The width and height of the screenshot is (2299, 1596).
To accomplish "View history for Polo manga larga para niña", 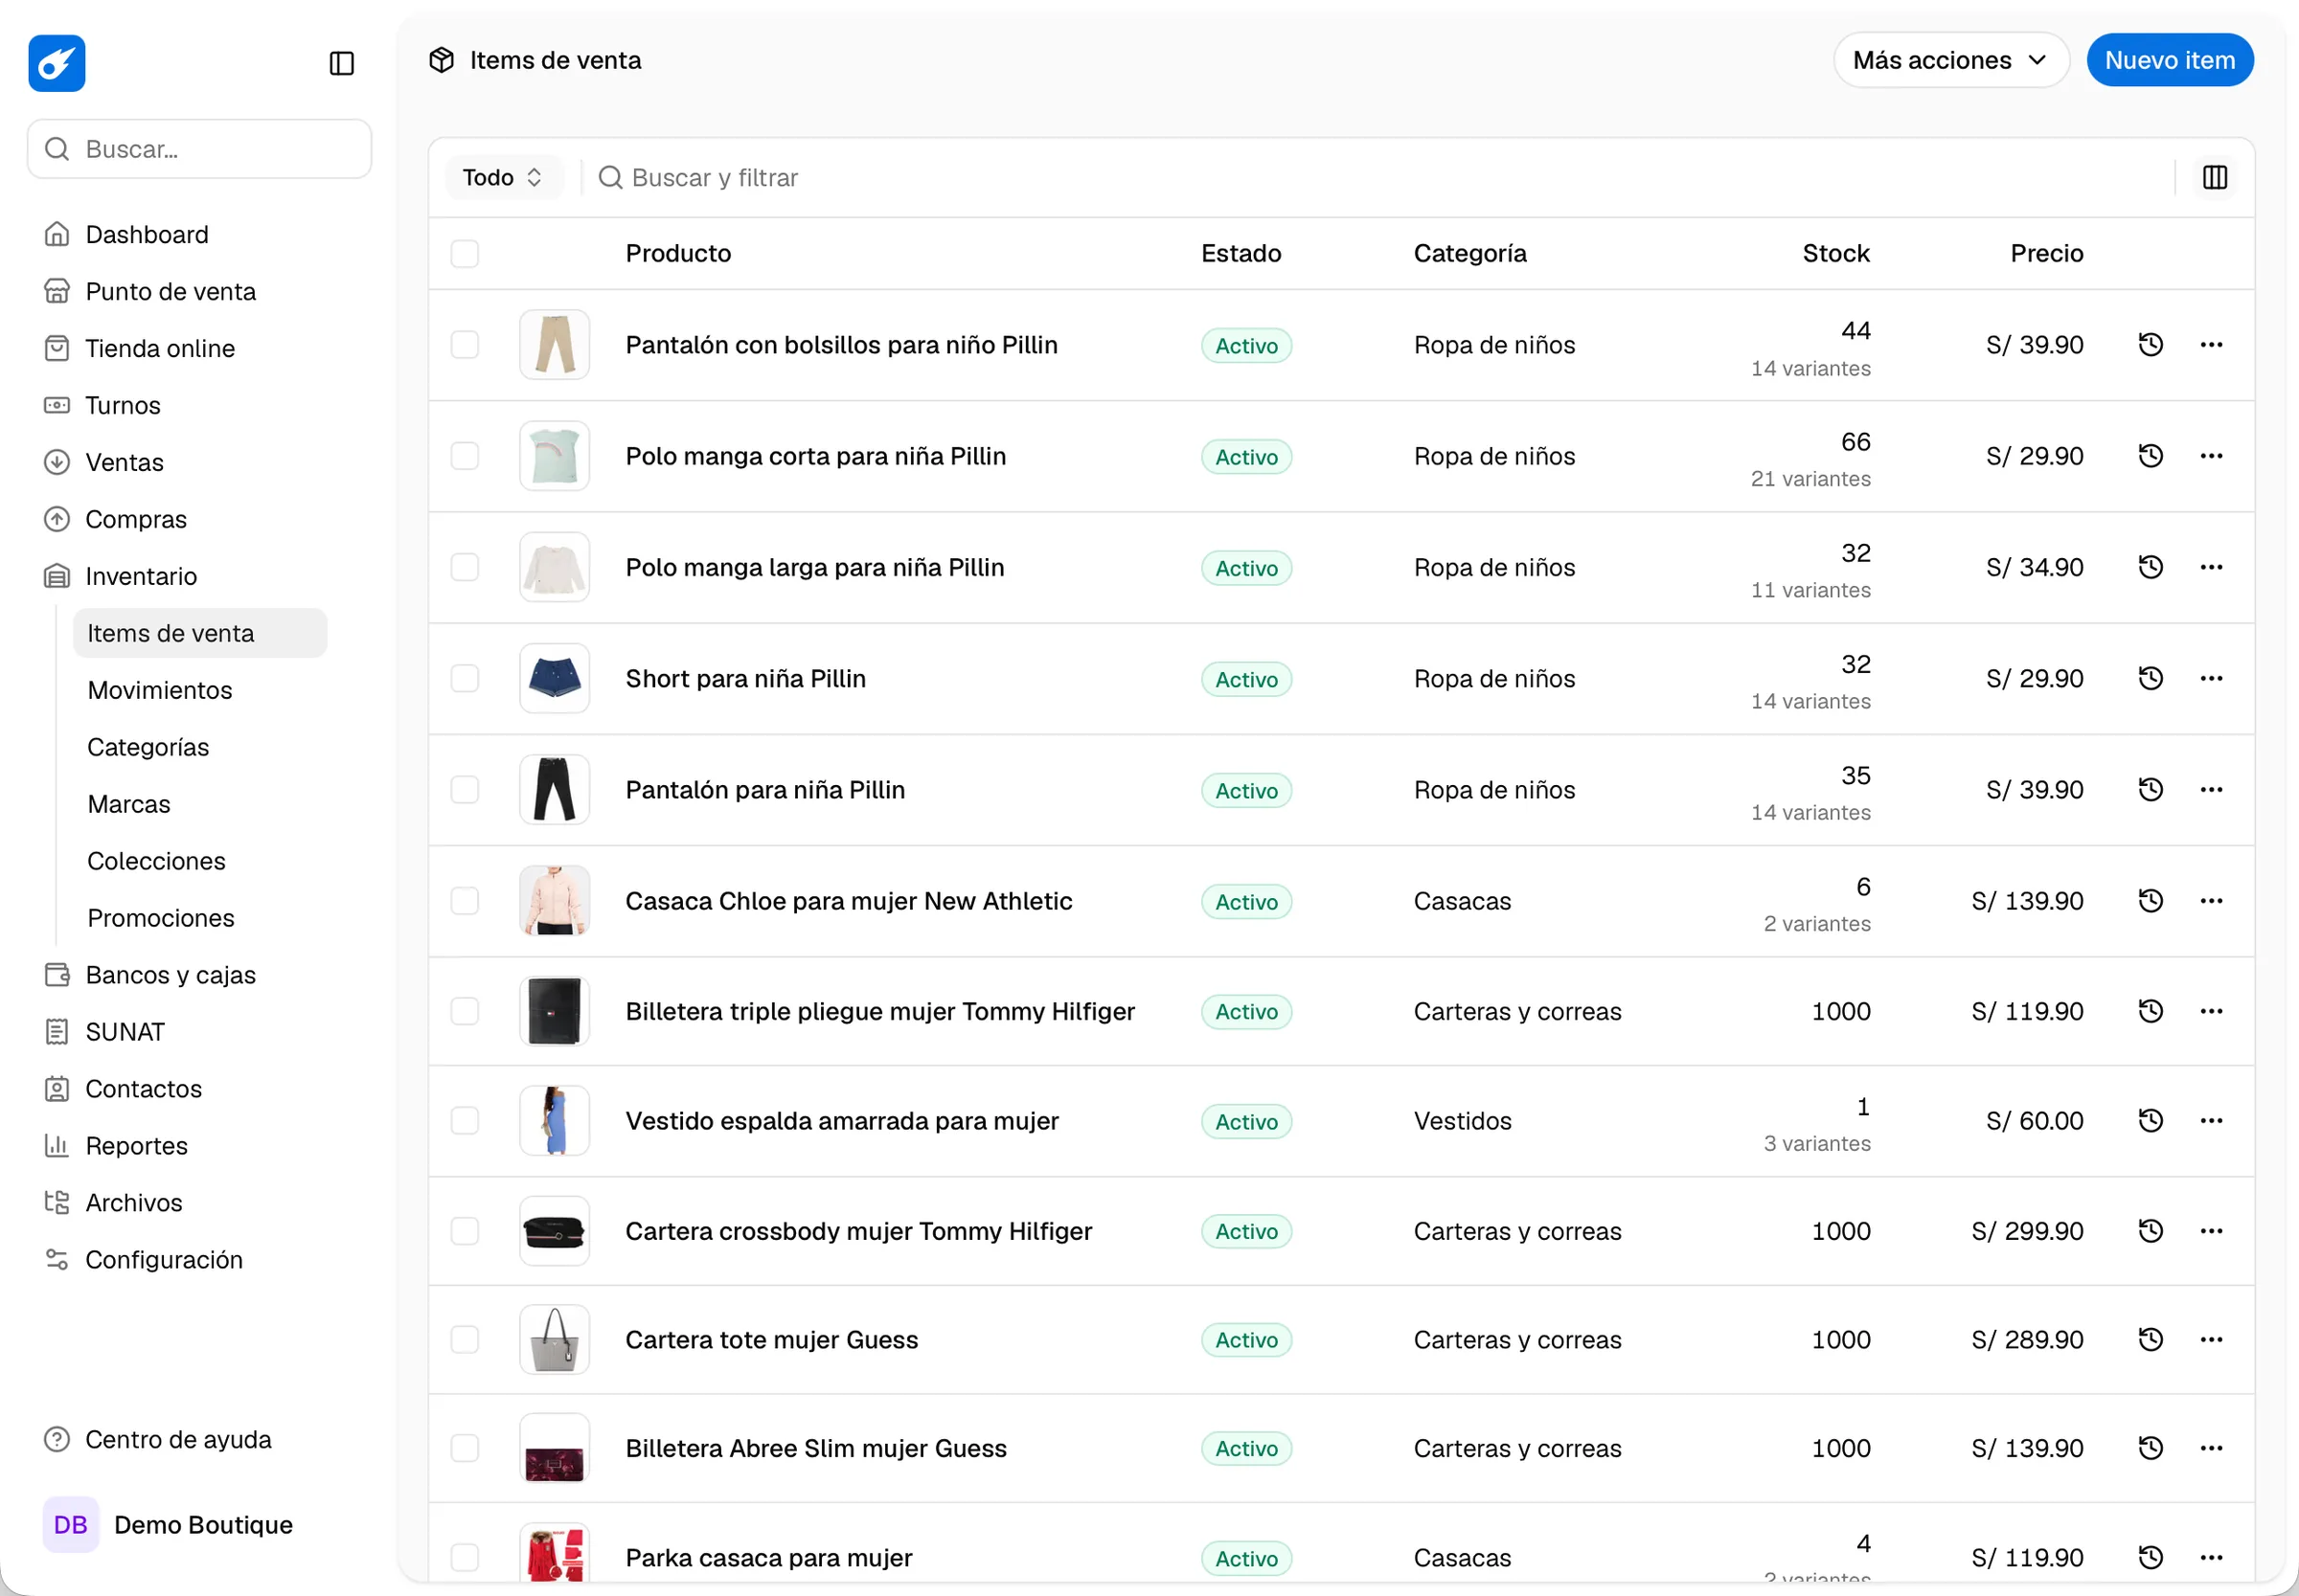I will 2151,568.
